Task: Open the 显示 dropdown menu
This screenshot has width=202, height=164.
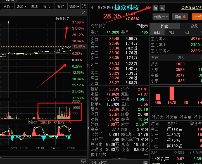Action: [48, 6]
